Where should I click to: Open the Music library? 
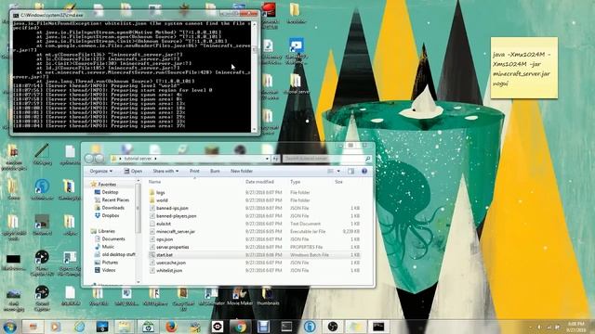click(108, 247)
